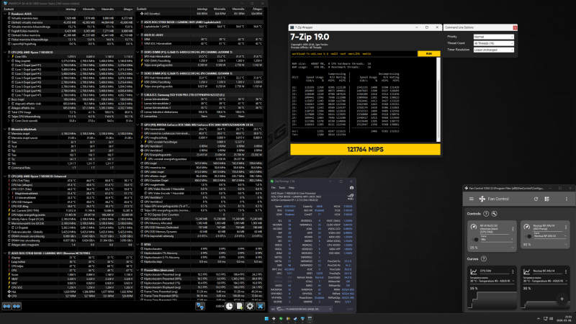Click HWiNFO collapse-columns arrows button
The image size is (576, 324).
[17, 306]
